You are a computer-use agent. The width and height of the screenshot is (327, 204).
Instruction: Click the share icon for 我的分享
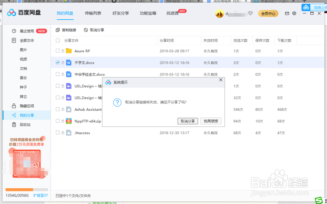coord(14,115)
